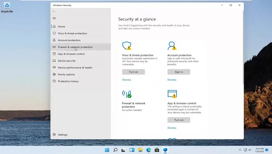Viewport: 272px width, 154px height.
Task: Click the Firewall & network protection tile icon
Action: (x=127, y=94)
